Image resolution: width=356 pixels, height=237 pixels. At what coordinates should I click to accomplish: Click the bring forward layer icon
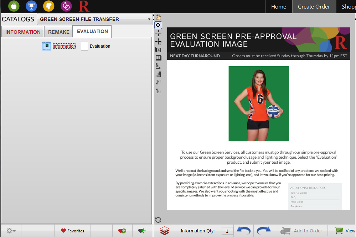[158, 58]
